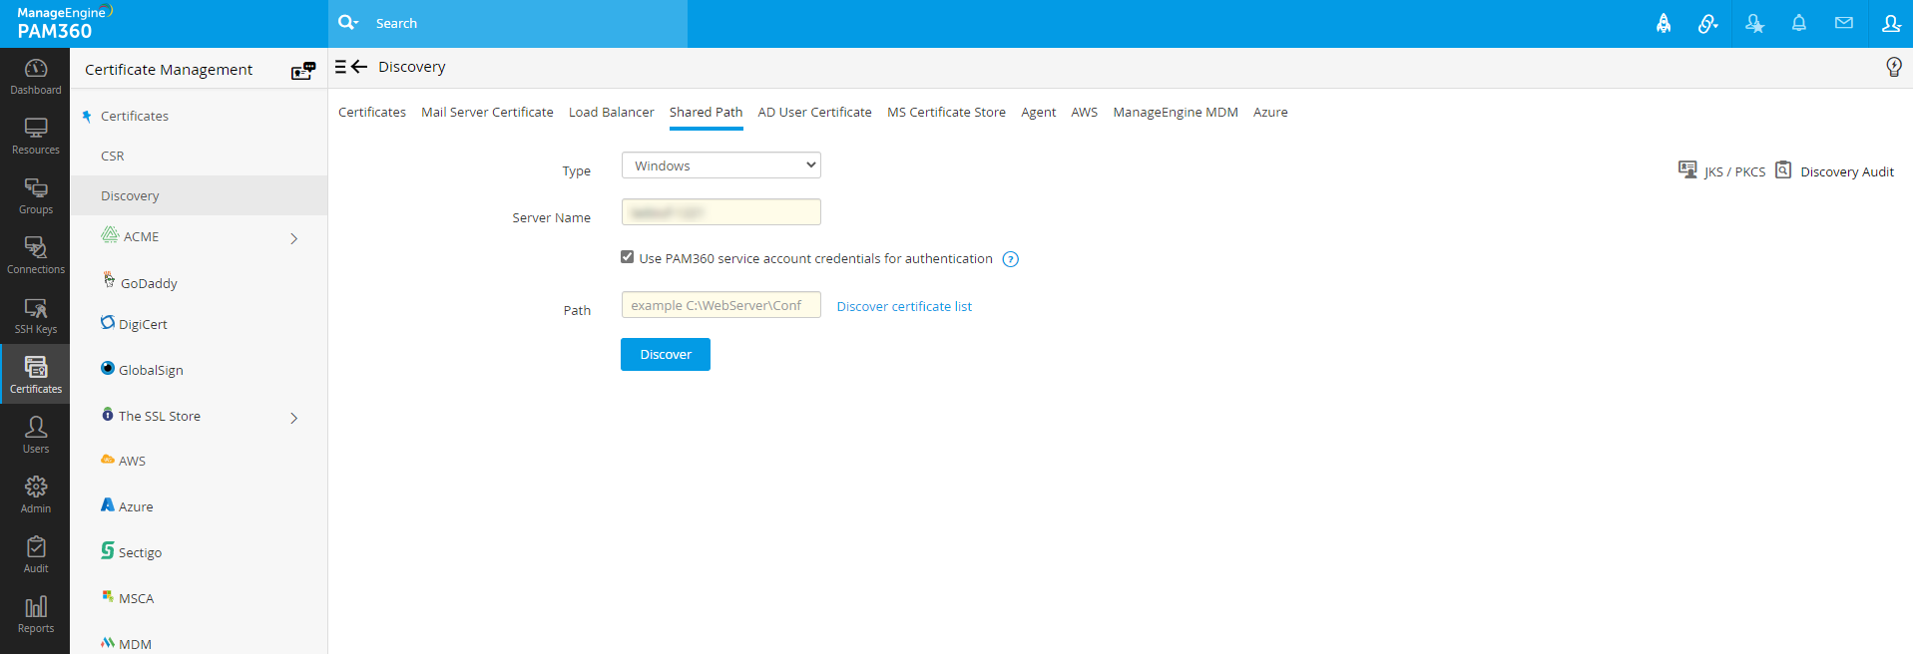Open JKS / PKCS link

click(1722, 171)
